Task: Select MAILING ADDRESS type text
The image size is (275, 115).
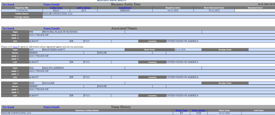Action: pos(53,68)
